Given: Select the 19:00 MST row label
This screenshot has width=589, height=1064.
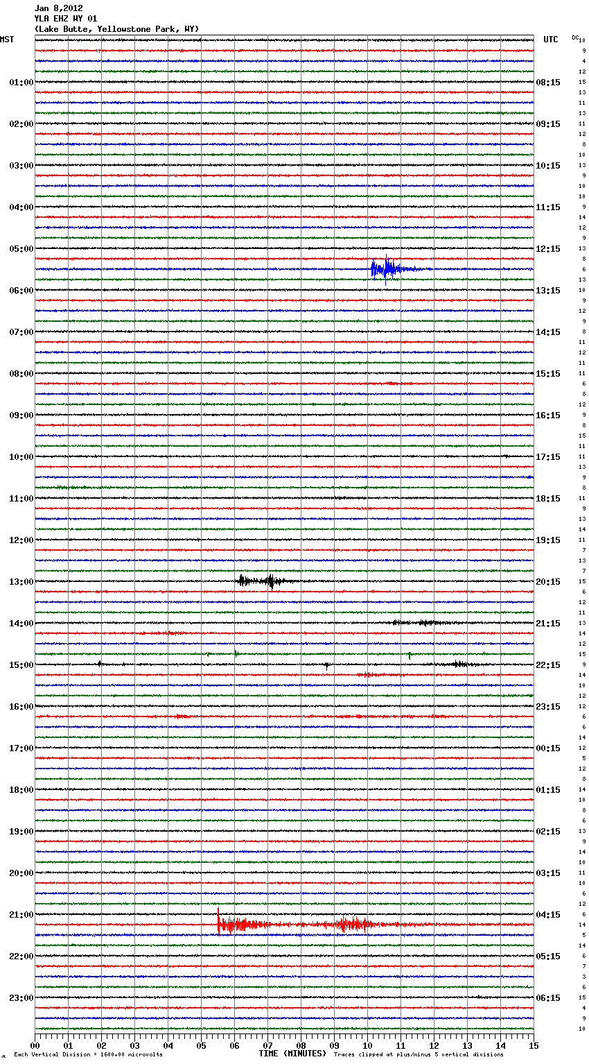Looking at the screenshot, I should tap(21, 832).
